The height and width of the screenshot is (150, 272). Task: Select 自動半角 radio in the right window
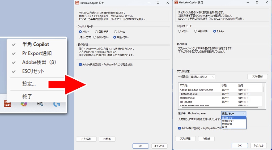pyautogui.click(x=201, y=31)
